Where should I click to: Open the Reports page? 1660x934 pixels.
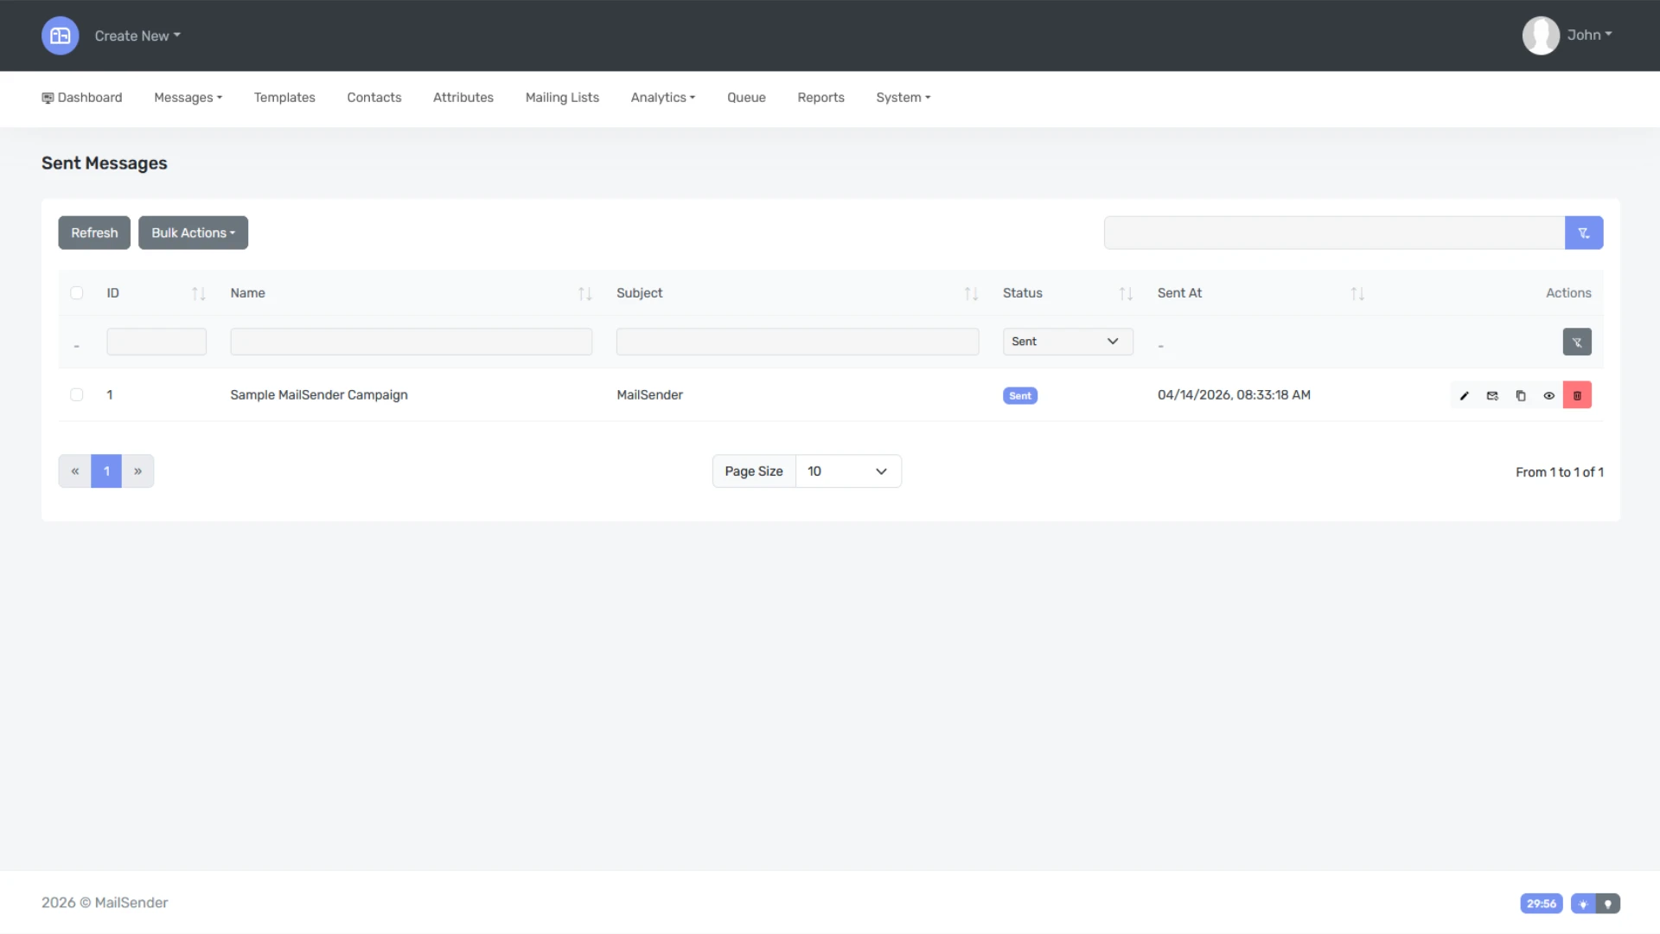(x=820, y=98)
